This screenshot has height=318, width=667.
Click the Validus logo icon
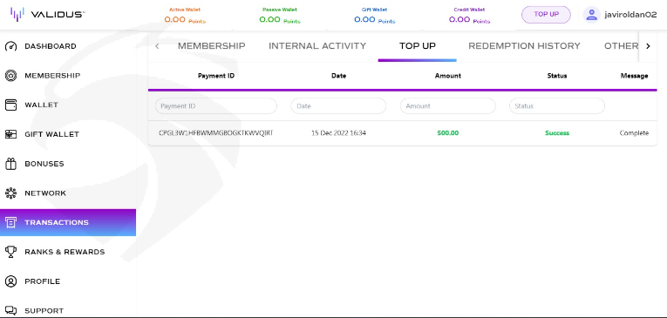(x=17, y=14)
